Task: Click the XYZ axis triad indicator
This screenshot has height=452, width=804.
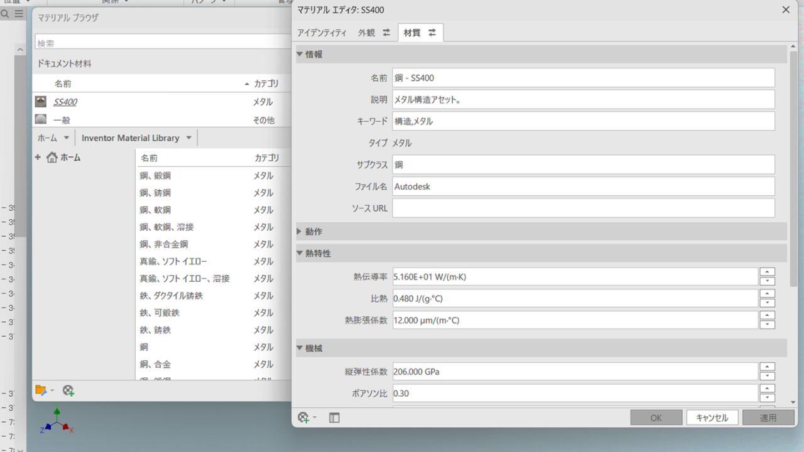Action: click(x=57, y=421)
